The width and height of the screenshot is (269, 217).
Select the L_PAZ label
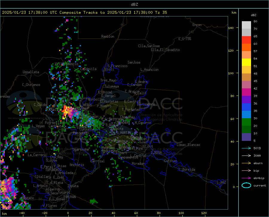click(x=221, y=183)
